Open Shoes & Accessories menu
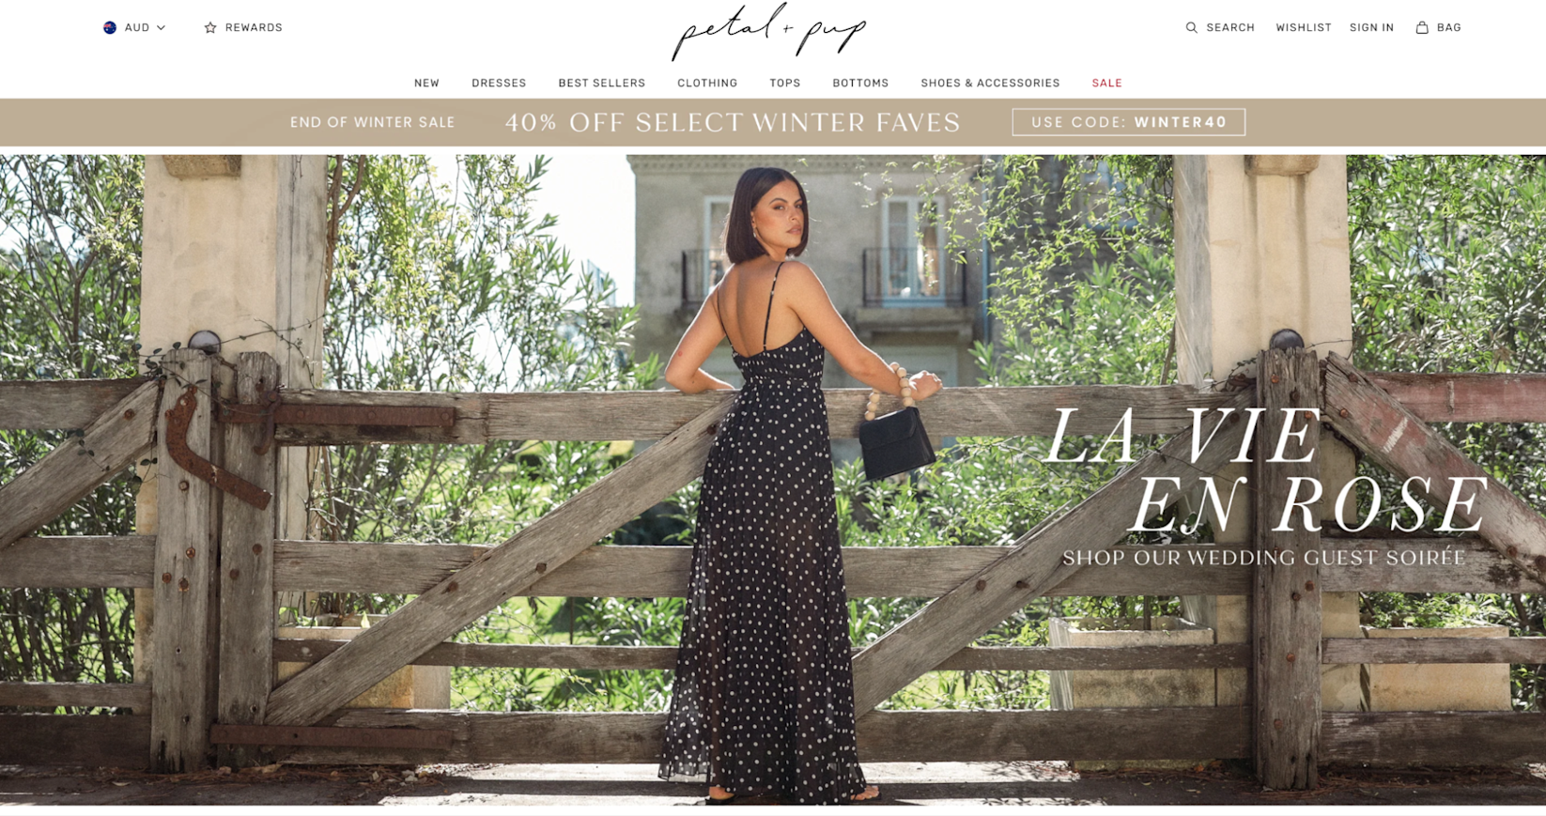Image resolution: width=1546 pixels, height=816 pixels. pos(990,83)
